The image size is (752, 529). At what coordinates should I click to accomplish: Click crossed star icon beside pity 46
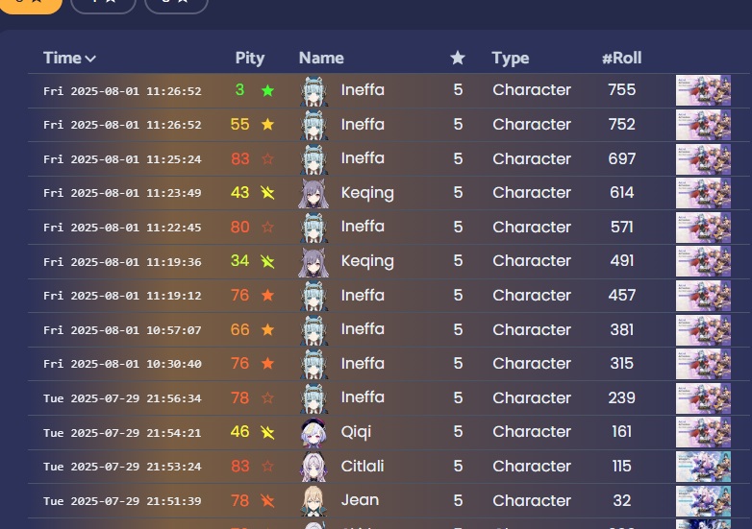[x=267, y=432]
